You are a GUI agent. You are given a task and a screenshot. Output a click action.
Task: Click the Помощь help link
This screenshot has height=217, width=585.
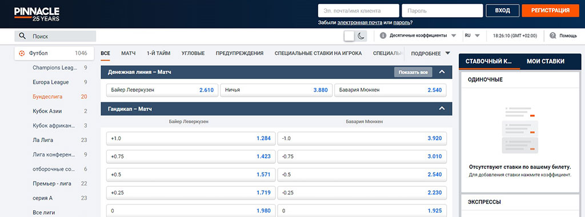click(x=568, y=36)
